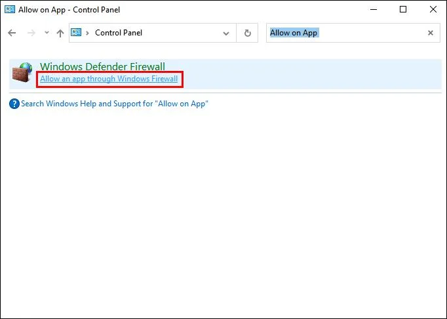The width and height of the screenshot is (447, 319).
Task: Click the title bar Control Panel icon
Action: 10,9
